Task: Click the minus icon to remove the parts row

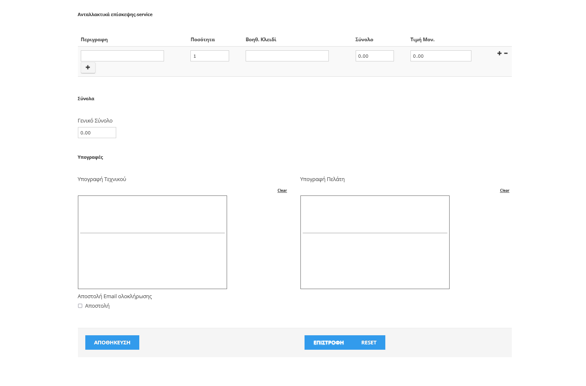Action: [x=506, y=53]
